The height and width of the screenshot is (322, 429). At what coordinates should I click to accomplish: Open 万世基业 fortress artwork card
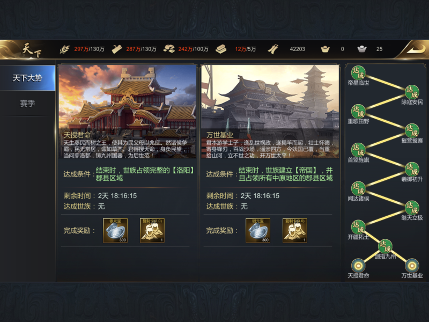(270, 112)
